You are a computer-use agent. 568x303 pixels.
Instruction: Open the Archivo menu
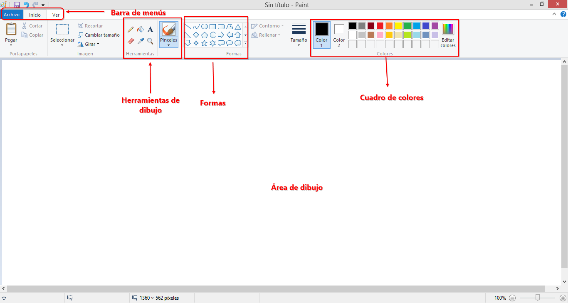pos(12,14)
